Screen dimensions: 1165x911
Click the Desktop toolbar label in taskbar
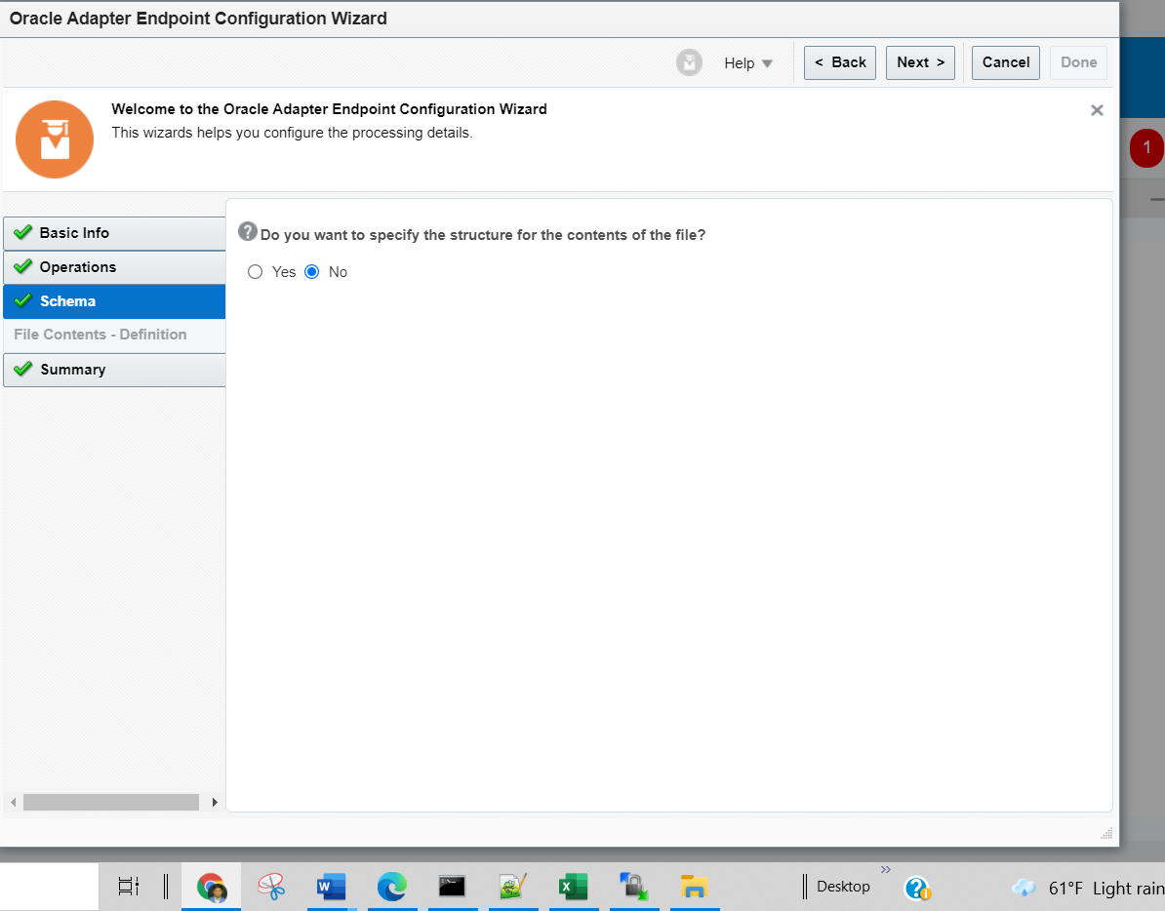[843, 887]
